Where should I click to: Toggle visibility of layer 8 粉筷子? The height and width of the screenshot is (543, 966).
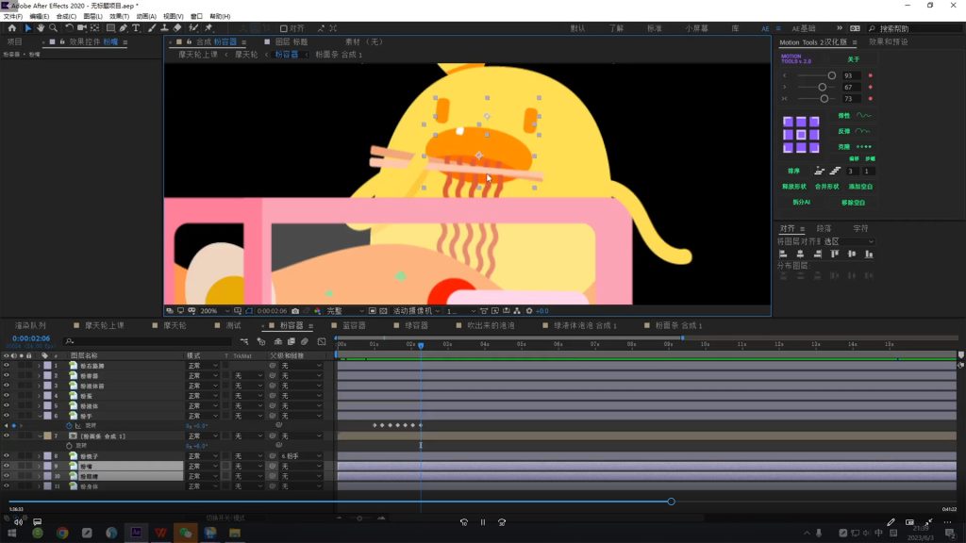point(7,456)
